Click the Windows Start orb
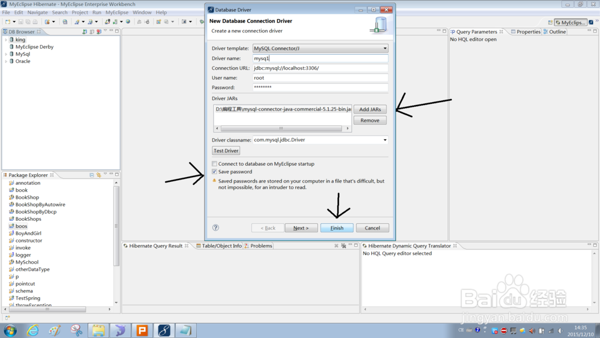 tap(10, 330)
